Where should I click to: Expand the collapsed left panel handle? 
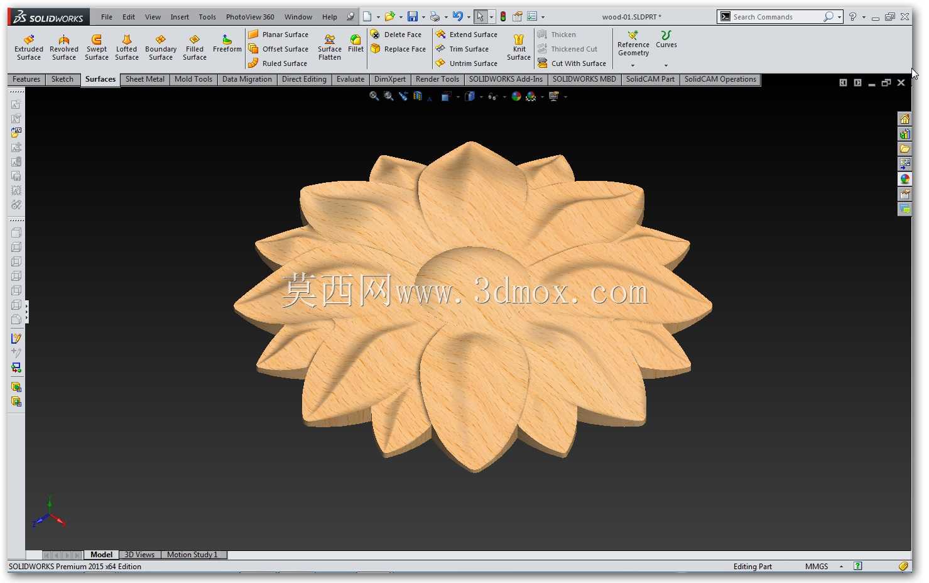(x=26, y=312)
